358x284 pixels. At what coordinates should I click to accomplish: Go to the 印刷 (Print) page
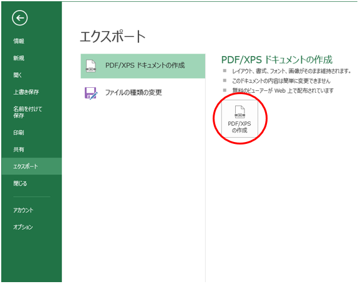click(x=19, y=133)
